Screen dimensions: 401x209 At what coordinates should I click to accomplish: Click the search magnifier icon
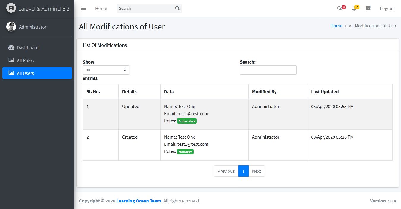[177, 8]
